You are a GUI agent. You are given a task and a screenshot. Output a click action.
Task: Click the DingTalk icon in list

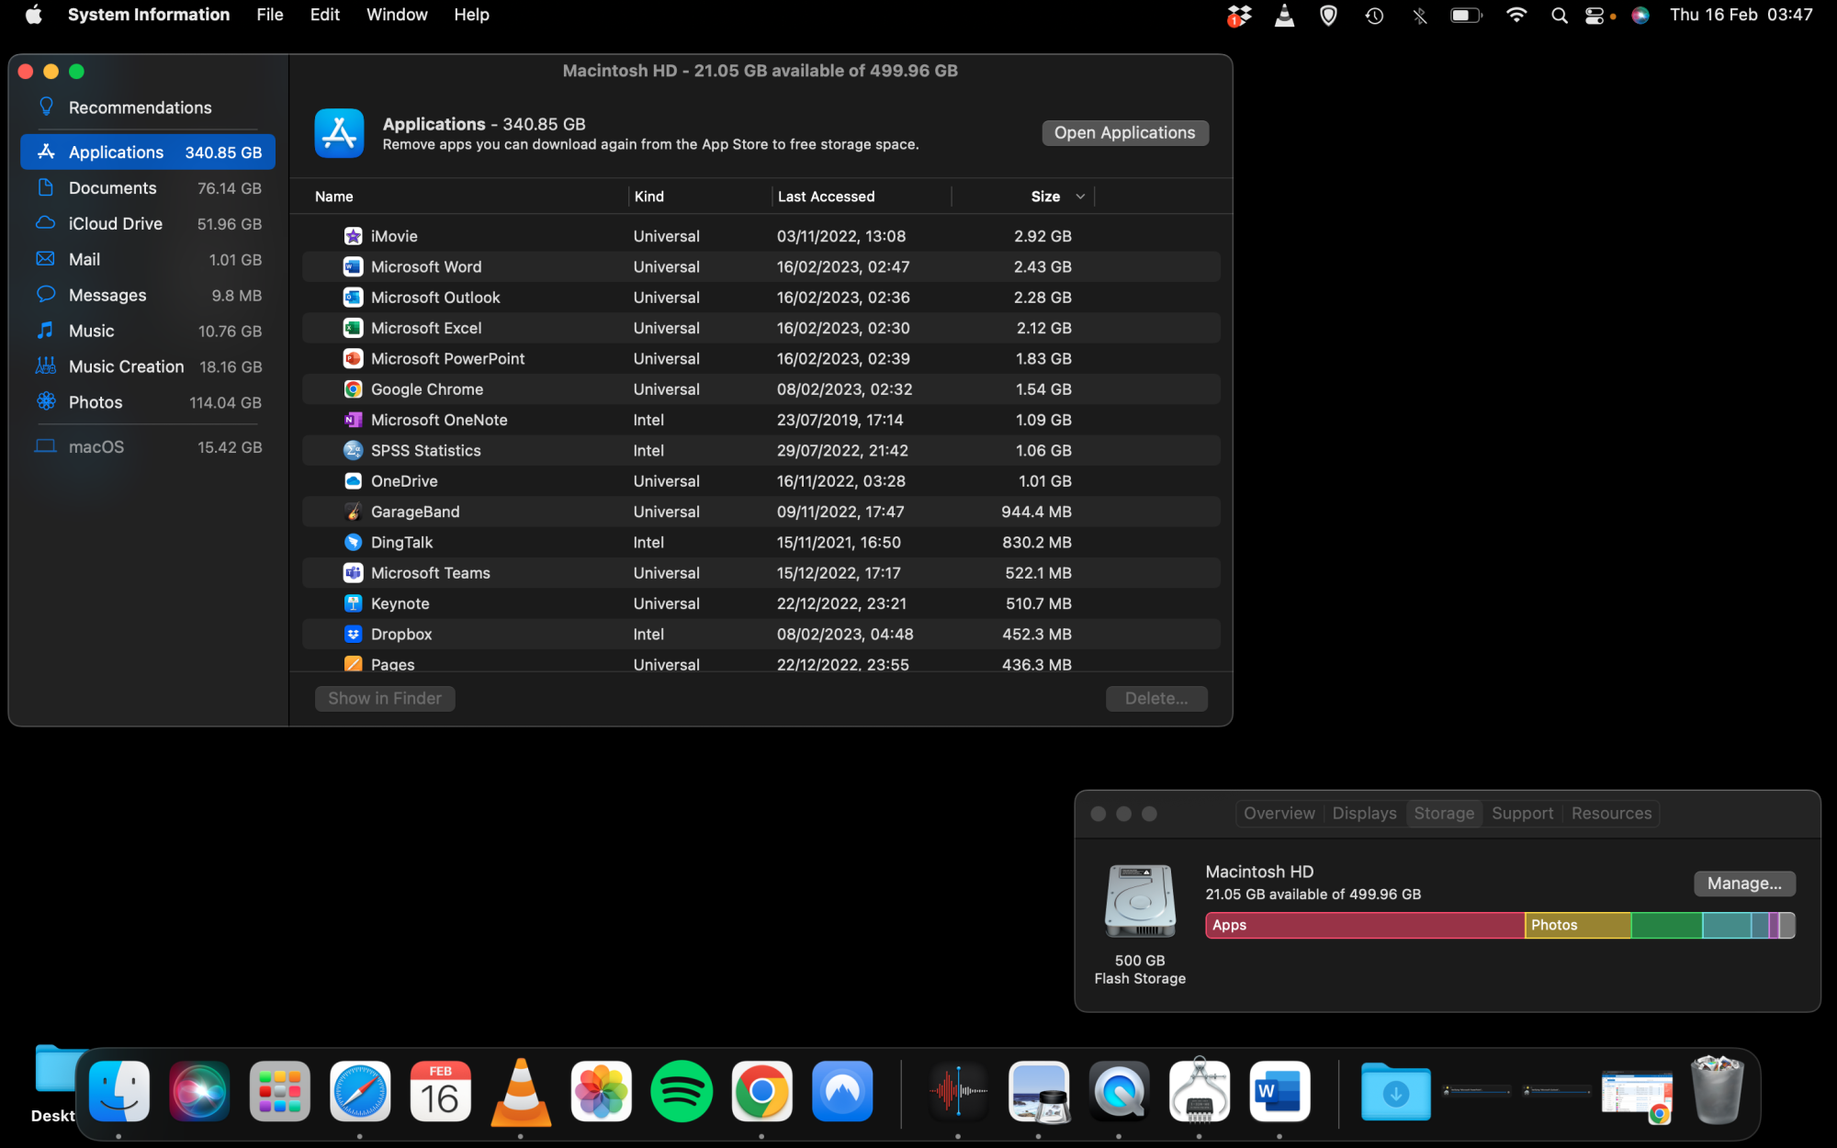353,542
